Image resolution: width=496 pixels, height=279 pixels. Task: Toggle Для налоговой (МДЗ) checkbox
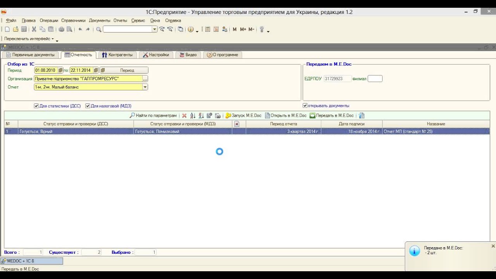(88, 106)
